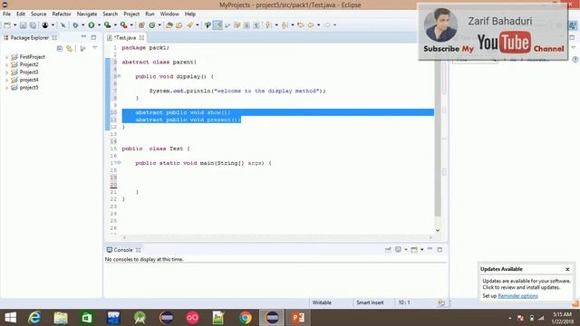Open the Refactor menu
This screenshot has width=580, height=326.
62,14
